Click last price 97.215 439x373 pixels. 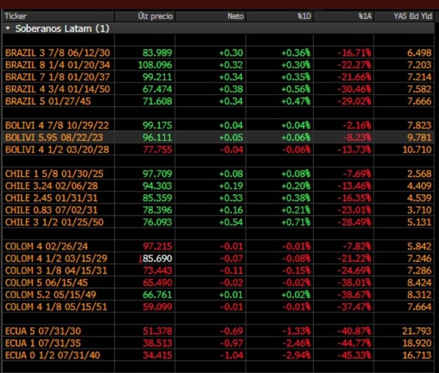tap(157, 246)
